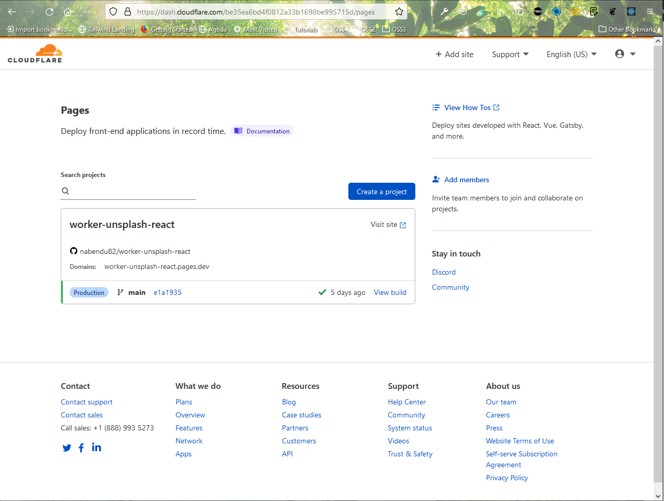
Task: Click Contact sales footer link
Action: [82, 415]
